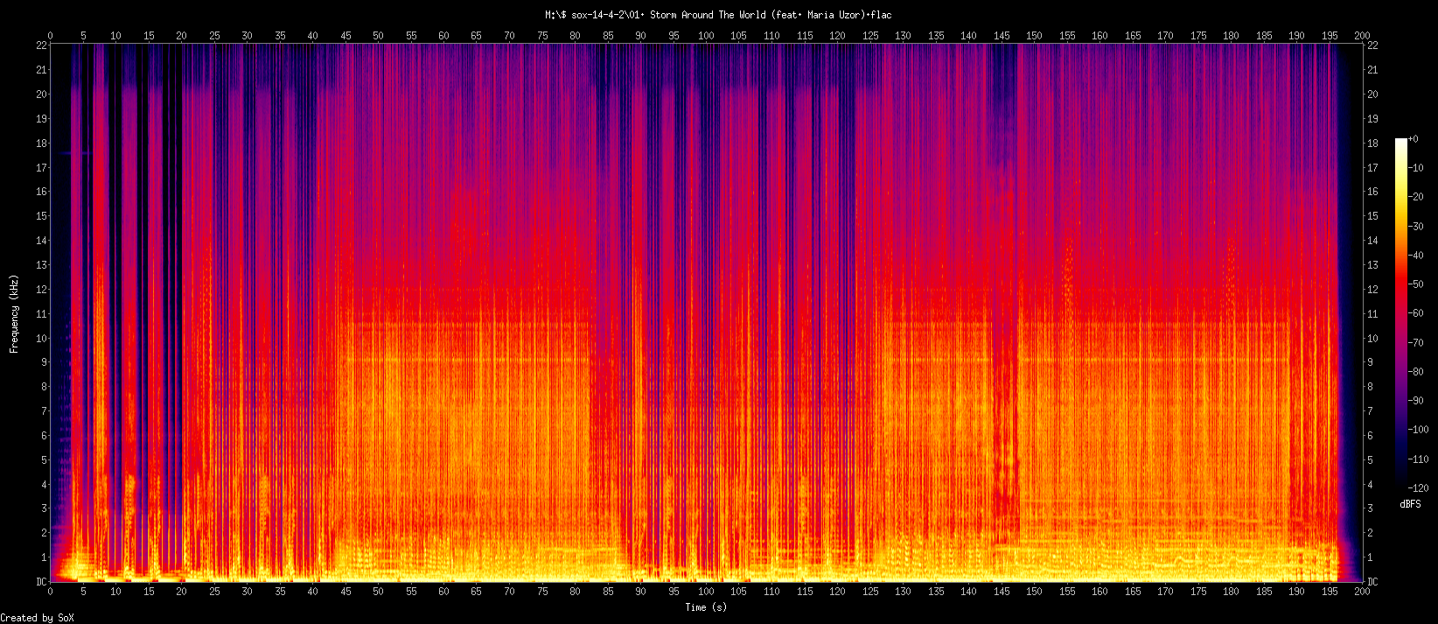
Task: Click the '-110' value on the dBFS scale
Action: click(1419, 459)
